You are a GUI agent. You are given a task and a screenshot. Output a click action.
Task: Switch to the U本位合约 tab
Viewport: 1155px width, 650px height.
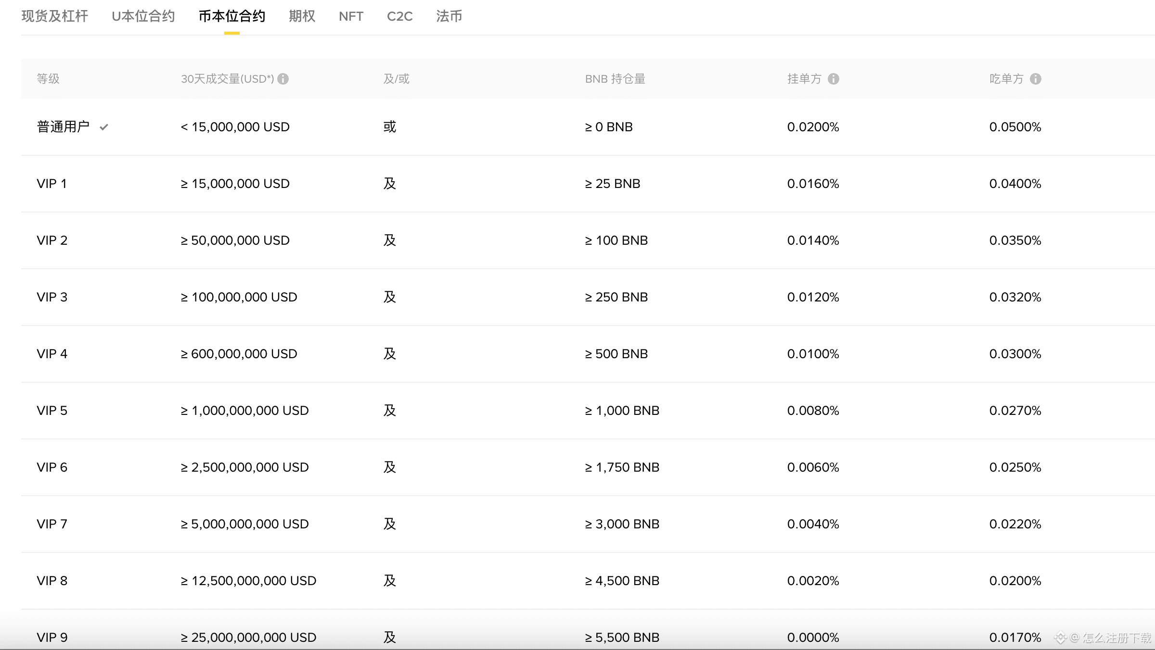143,16
